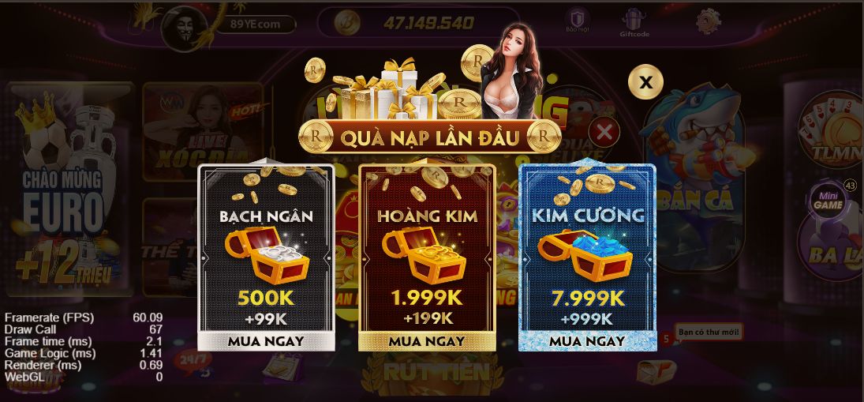Open the Mini Game bubble
The image size is (864, 402).
[x=828, y=202]
